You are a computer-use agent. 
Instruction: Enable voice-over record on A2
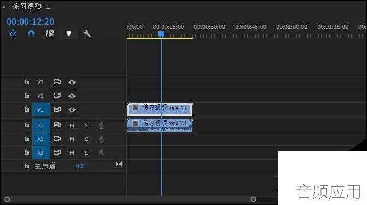pos(101,139)
